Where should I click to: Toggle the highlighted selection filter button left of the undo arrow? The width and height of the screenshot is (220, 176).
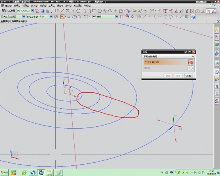[62, 17]
